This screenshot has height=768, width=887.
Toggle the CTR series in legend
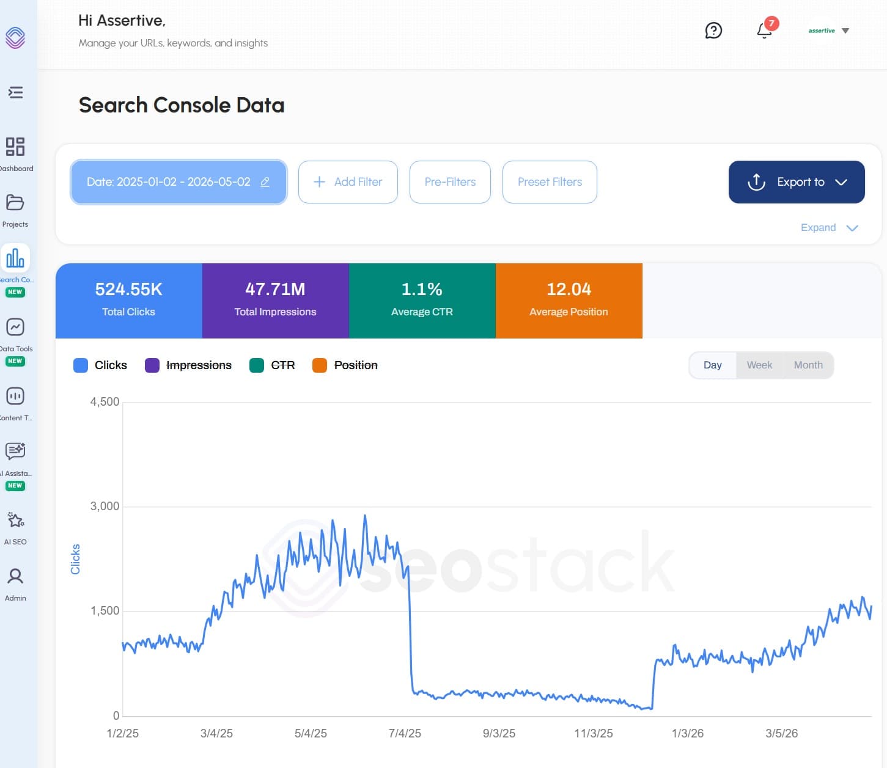click(x=273, y=365)
